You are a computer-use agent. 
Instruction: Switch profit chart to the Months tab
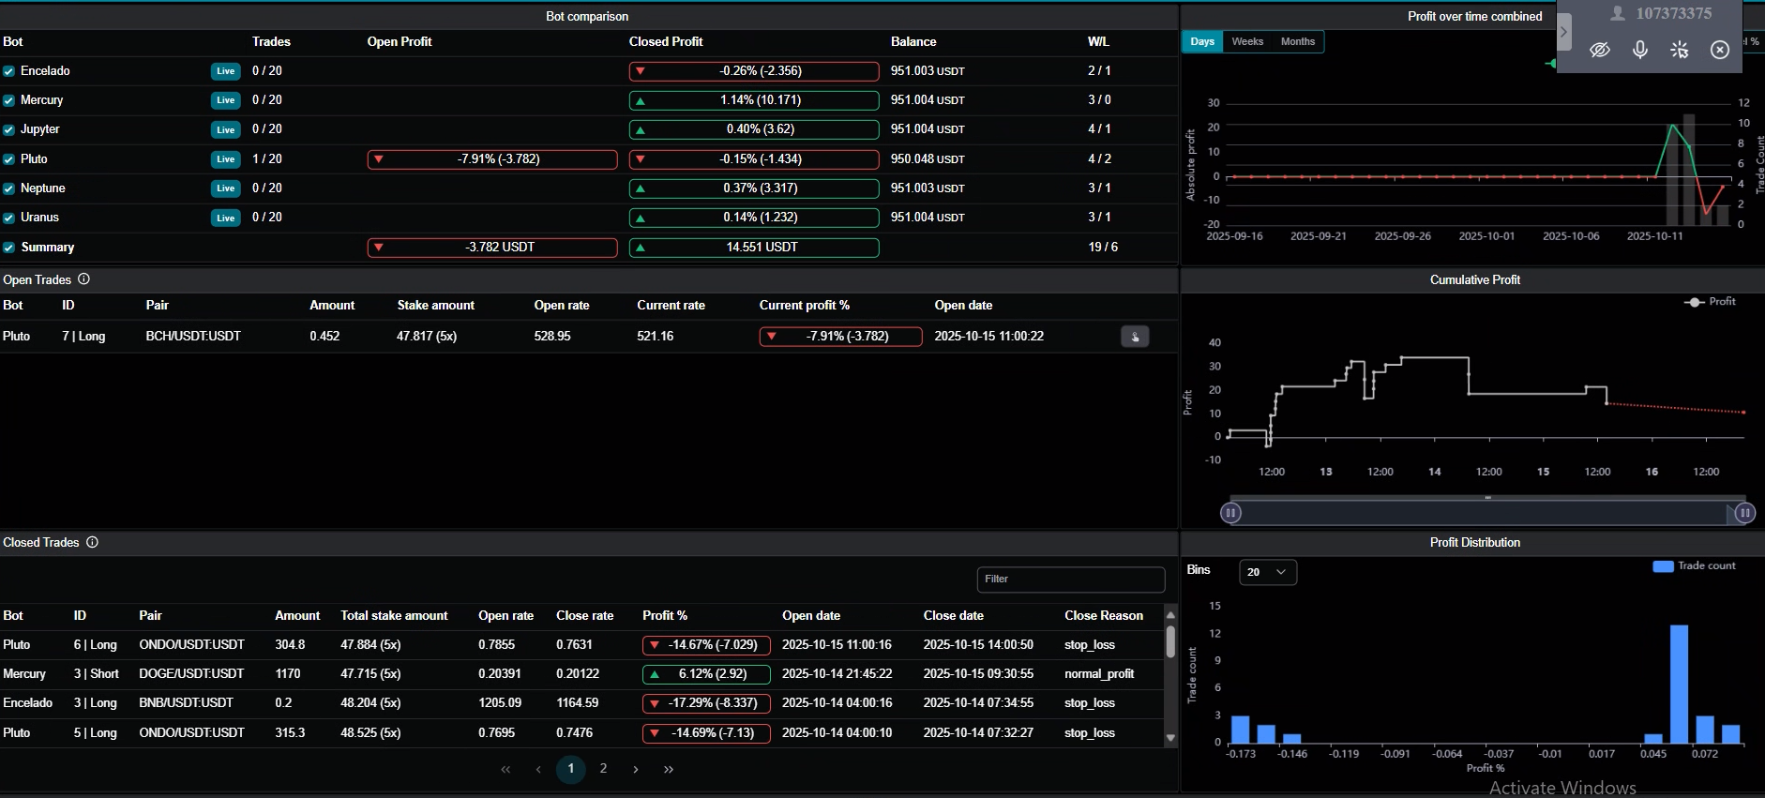pos(1298,41)
